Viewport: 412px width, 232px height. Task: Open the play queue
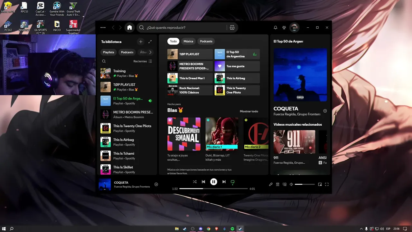[x=278, y=184]
